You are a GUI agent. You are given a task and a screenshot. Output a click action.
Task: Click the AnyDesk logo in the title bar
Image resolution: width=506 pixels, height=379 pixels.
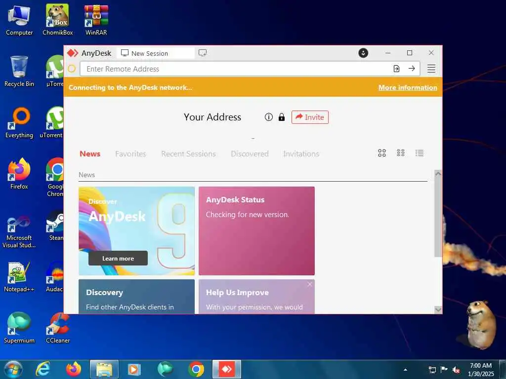(x=73, y=53)
